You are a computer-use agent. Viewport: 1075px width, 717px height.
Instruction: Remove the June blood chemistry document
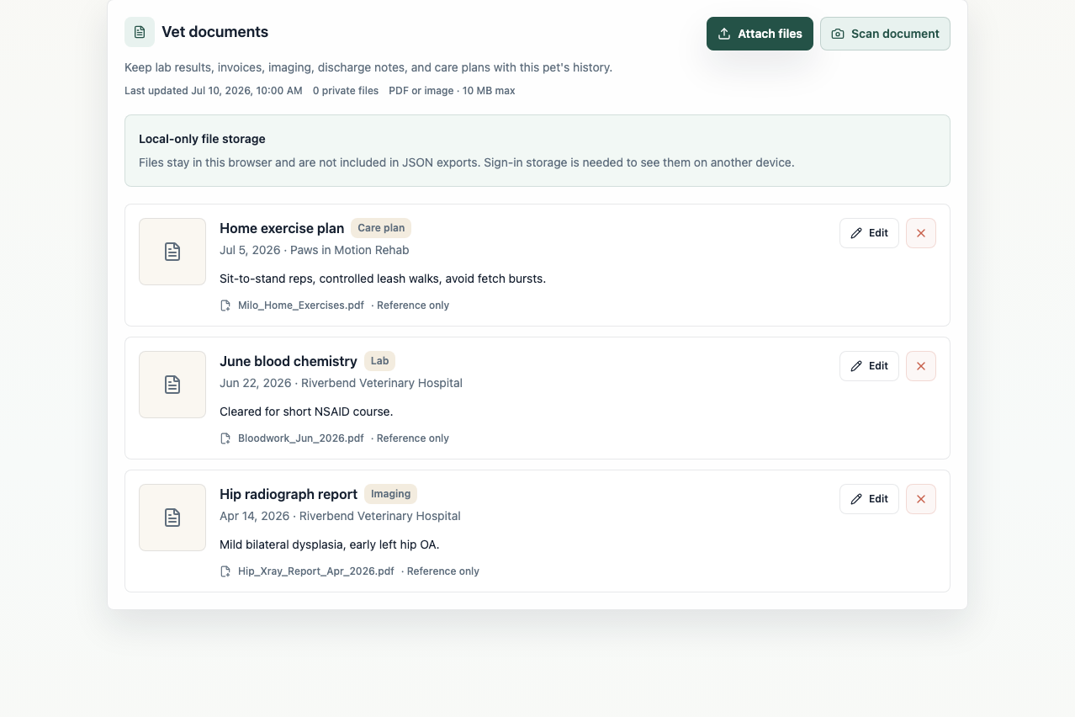tap(921, 366)
